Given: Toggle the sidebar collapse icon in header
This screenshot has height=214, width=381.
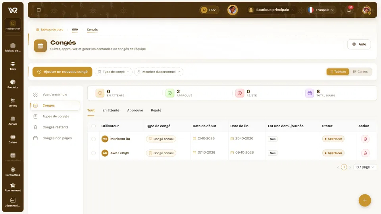Looking at the screenshot, I should tap(38, 10).
